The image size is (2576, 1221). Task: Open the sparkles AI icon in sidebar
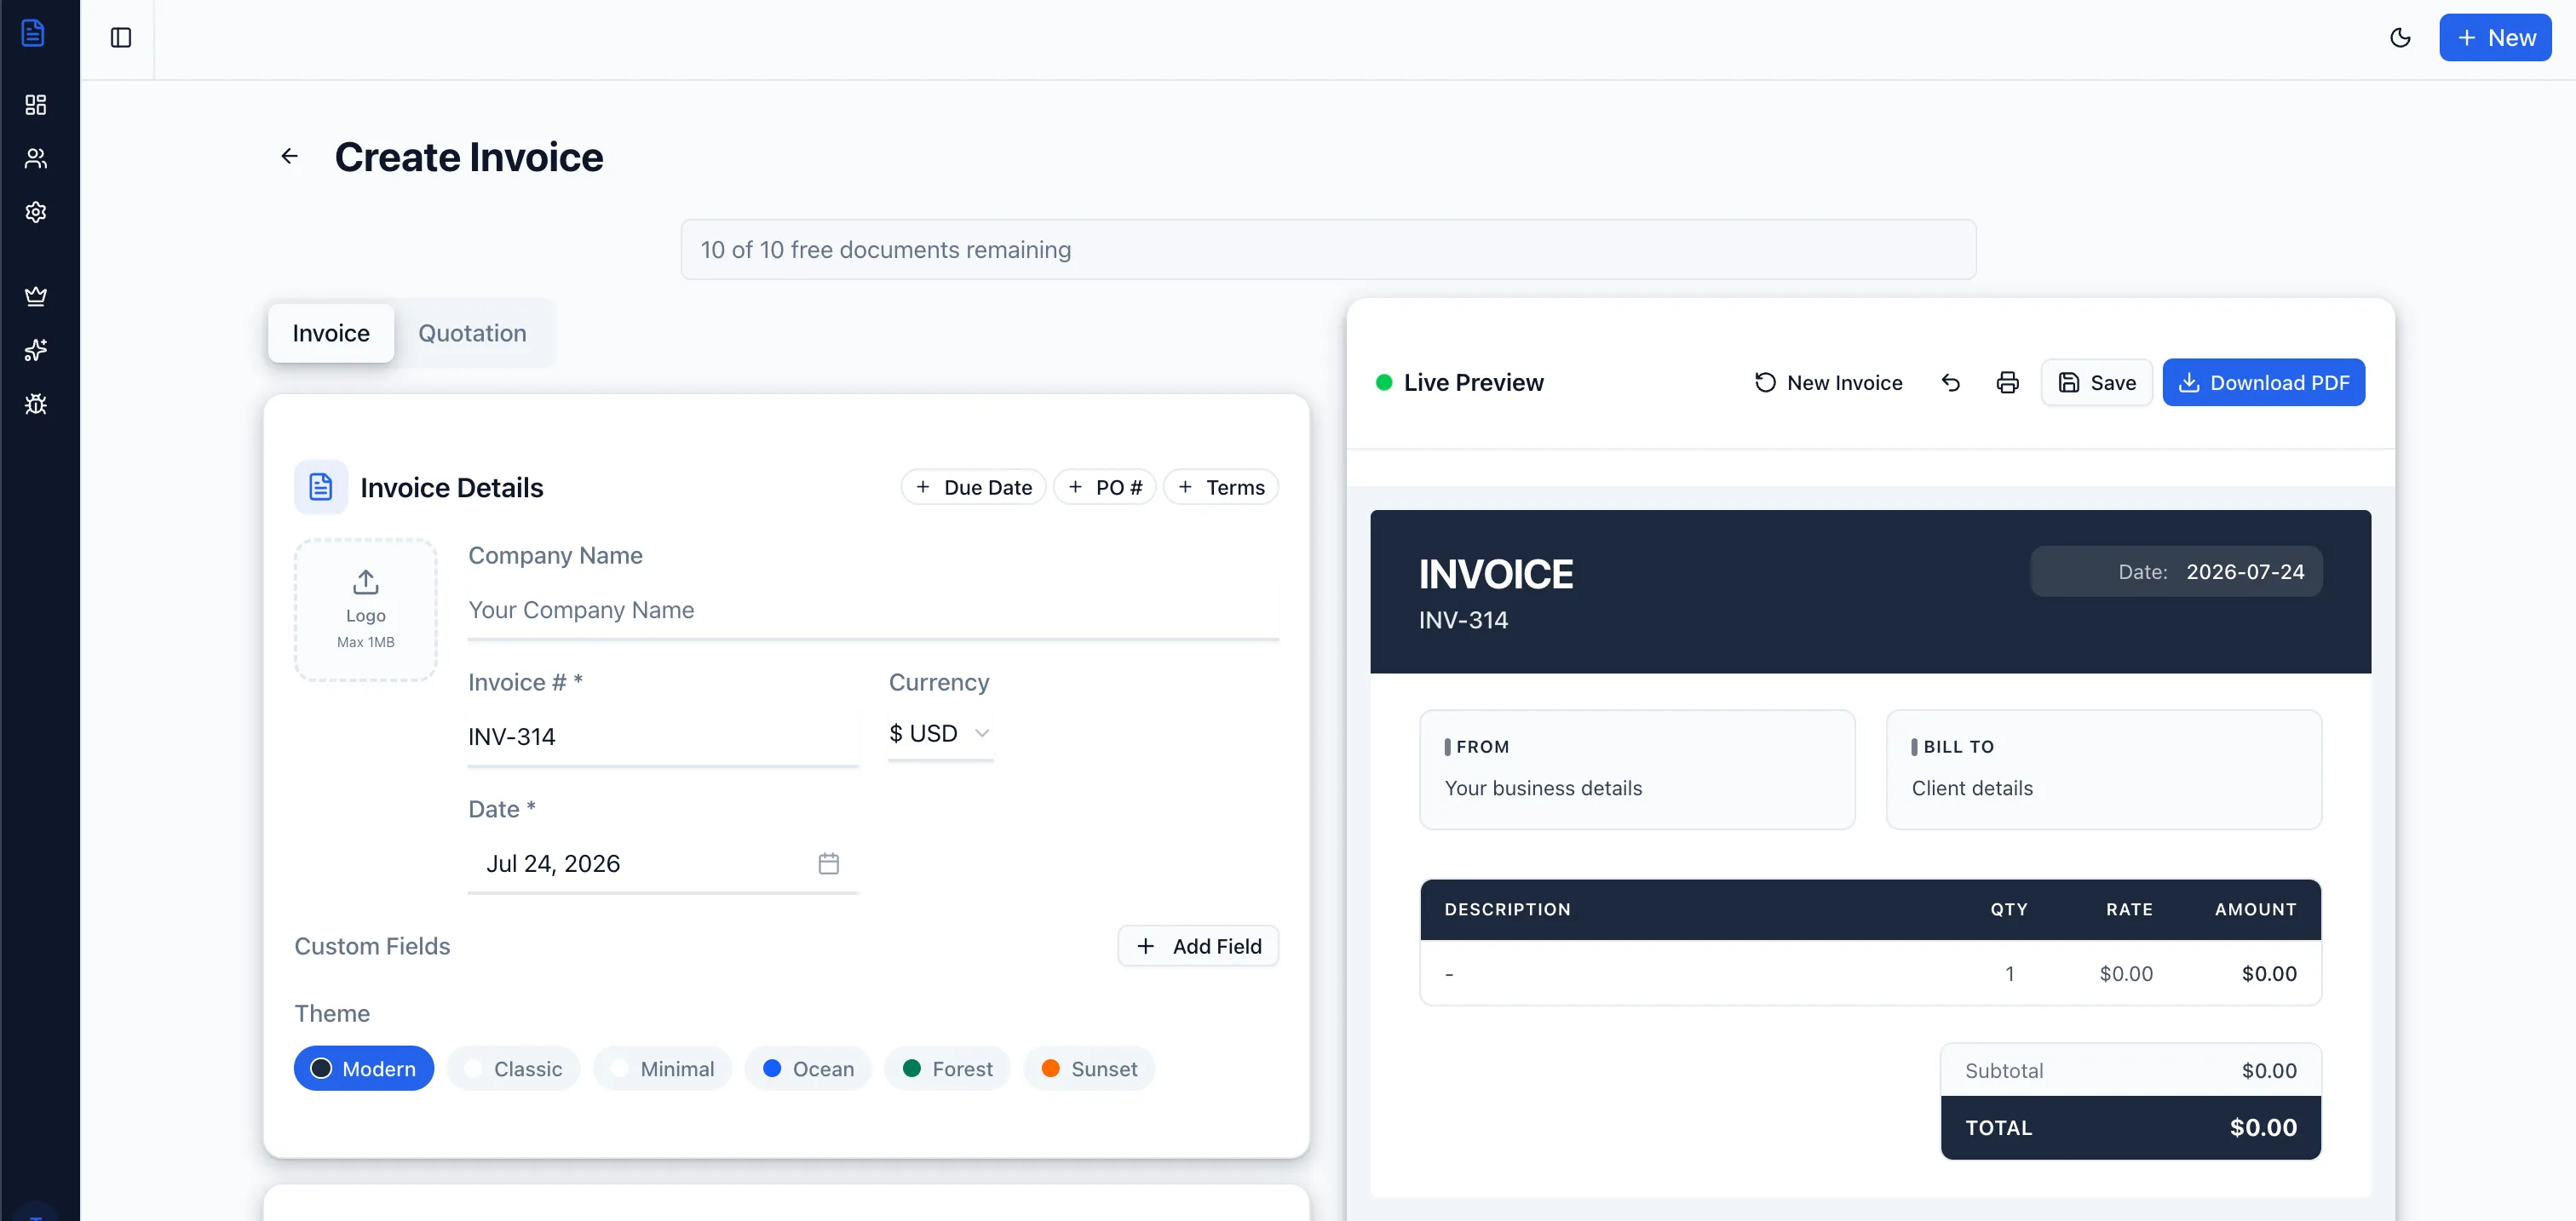point(36,350)
